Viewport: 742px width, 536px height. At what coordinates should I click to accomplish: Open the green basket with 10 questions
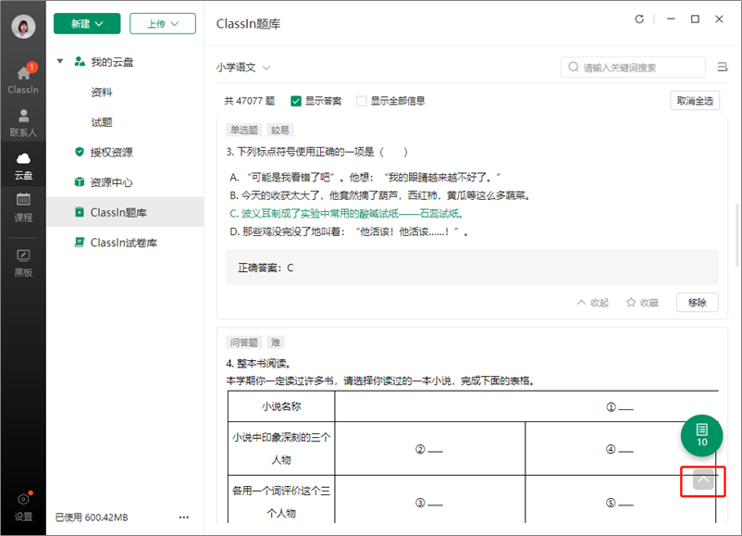click(702, 436)
